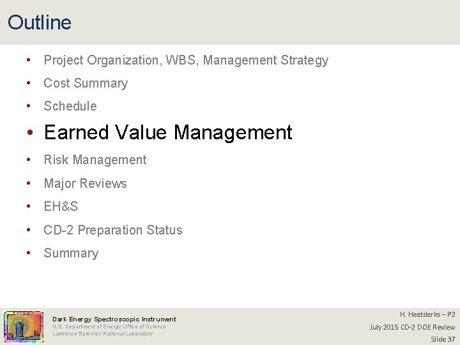Select the EH&S outline item

point(61,206)
